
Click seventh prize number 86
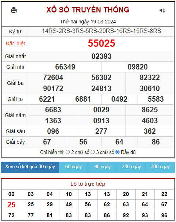click(156, 142)
